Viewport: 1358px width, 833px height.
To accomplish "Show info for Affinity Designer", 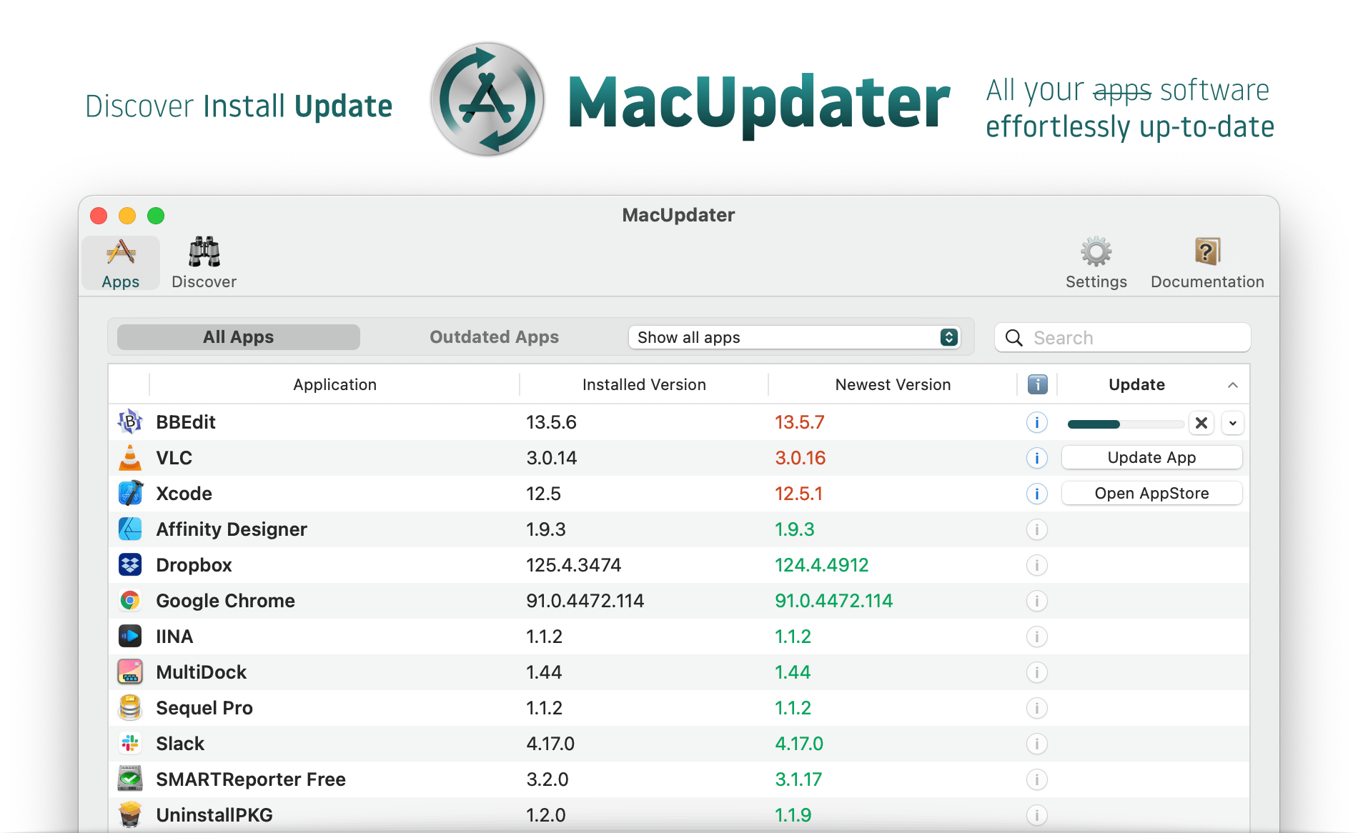I will [1037, 529].
